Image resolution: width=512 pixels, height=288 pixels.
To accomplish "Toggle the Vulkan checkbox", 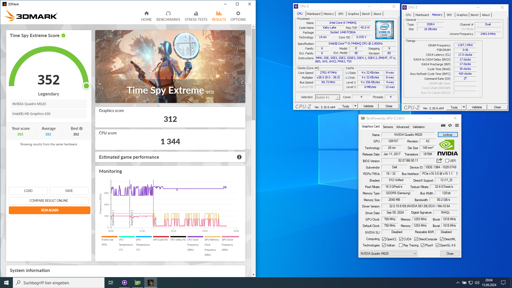I will 384,245.
